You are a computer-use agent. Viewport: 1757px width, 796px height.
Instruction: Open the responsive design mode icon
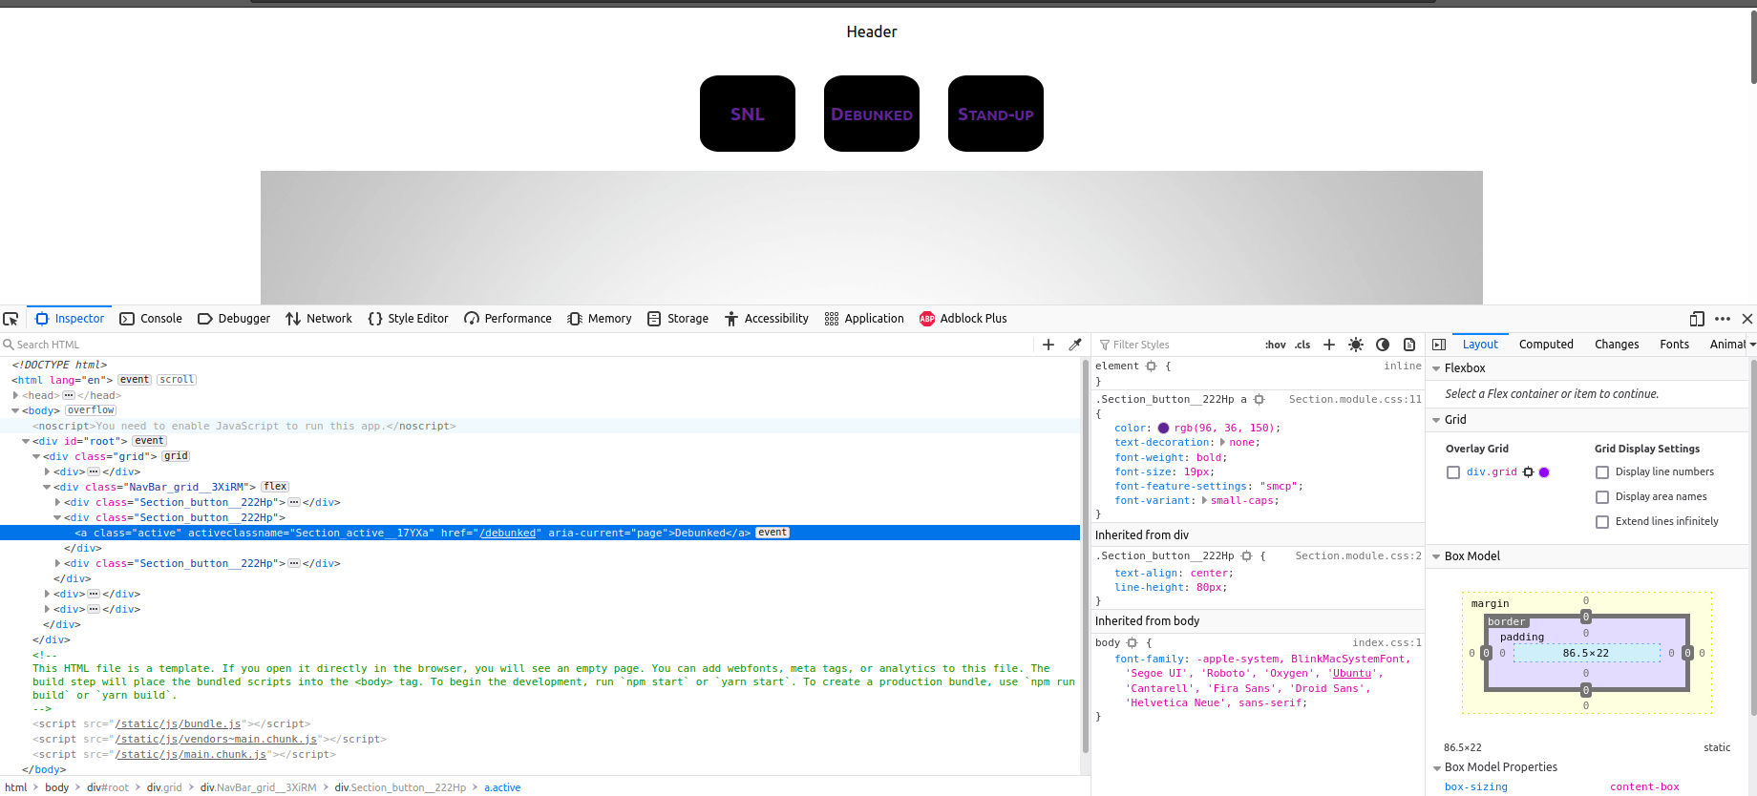[x=1697, y=319]
